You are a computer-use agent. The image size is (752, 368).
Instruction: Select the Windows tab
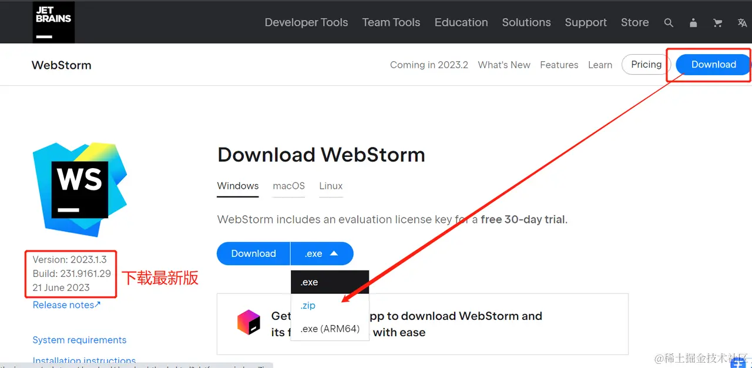[238, 186]
